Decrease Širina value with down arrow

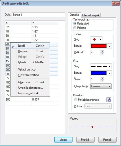coord(102,81)
